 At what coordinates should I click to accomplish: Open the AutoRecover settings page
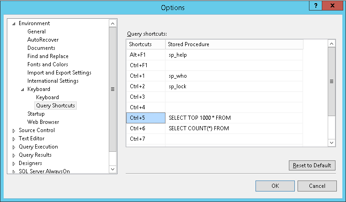[43, 40]
